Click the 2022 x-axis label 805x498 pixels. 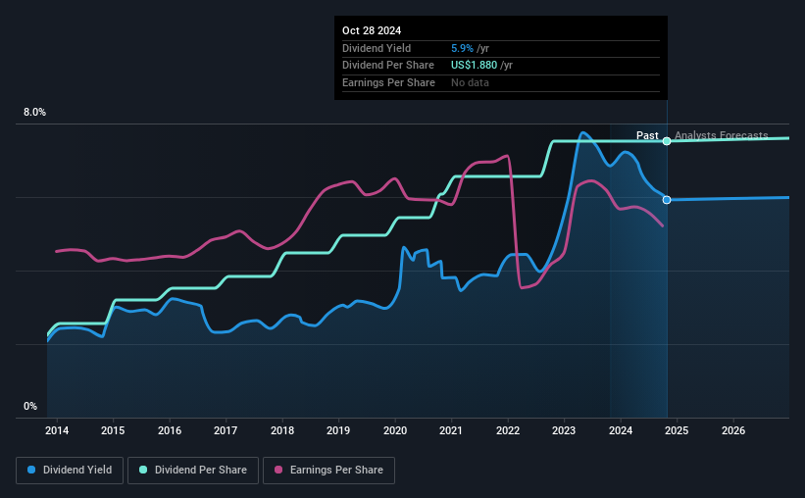pyautogui.click(x=508, y=430)
